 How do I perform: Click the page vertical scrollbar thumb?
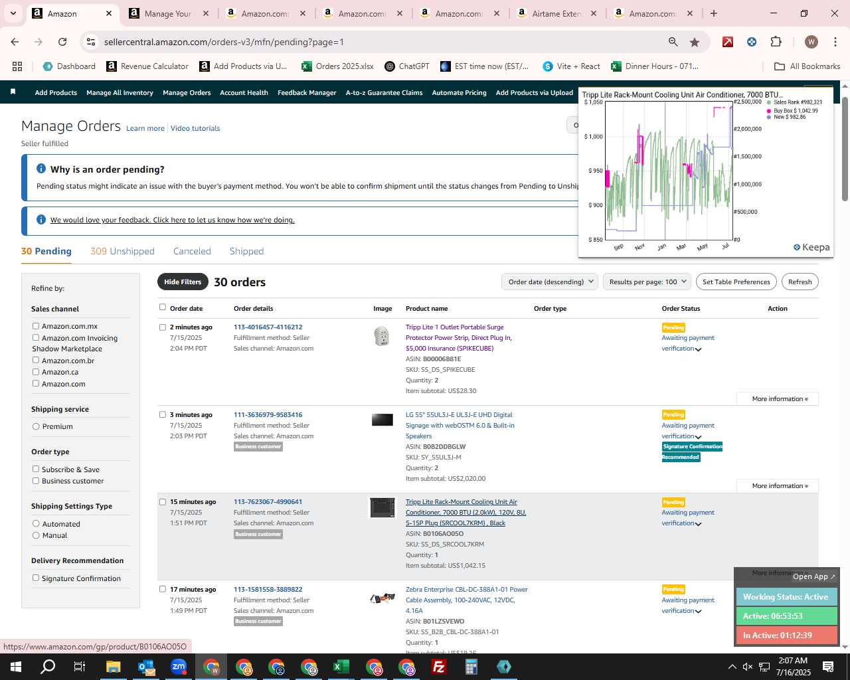pos(845,149)
